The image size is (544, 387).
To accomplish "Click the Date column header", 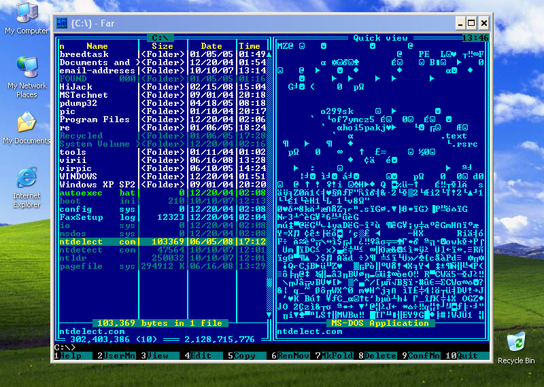I will click(x=211, y=46).
